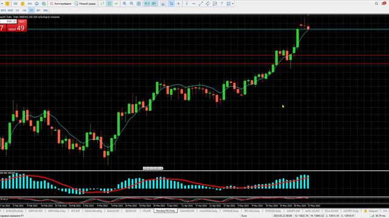
Task: Select the H1 timeframe button
Action: coord(18,10)
